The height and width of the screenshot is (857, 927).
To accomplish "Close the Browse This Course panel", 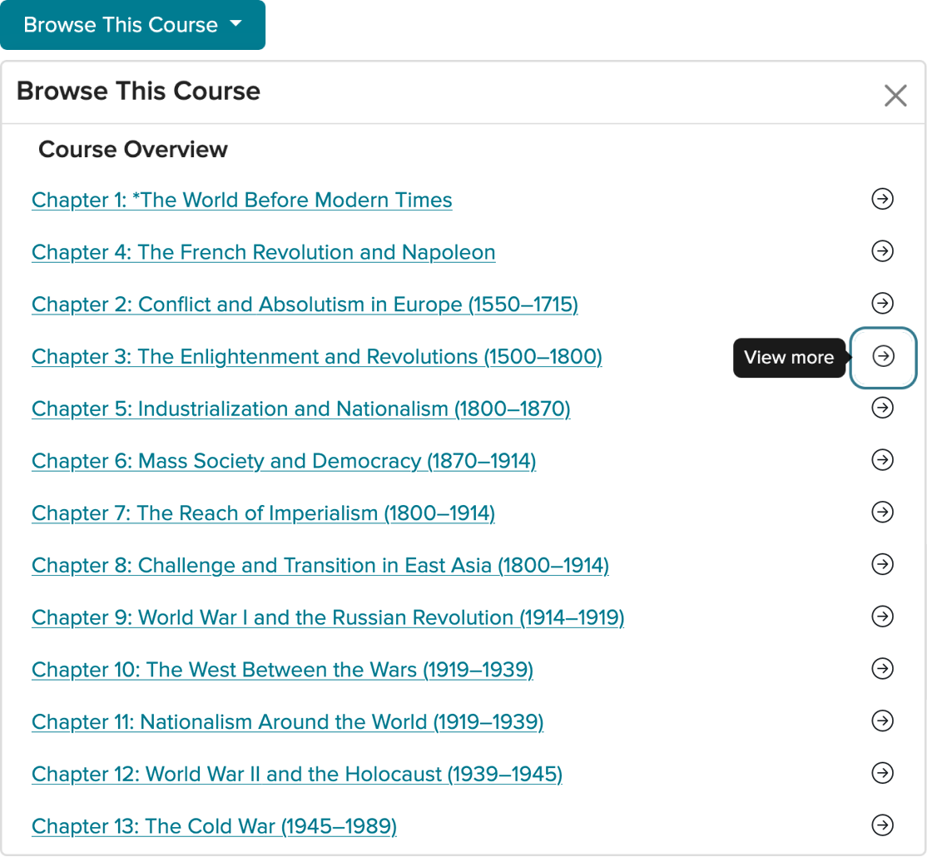I will (x=895, y=96).
